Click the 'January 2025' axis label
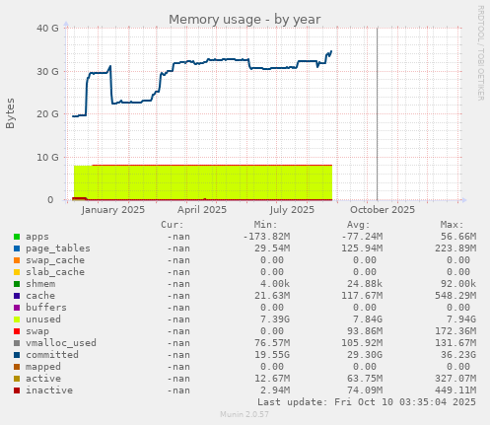 113,210
